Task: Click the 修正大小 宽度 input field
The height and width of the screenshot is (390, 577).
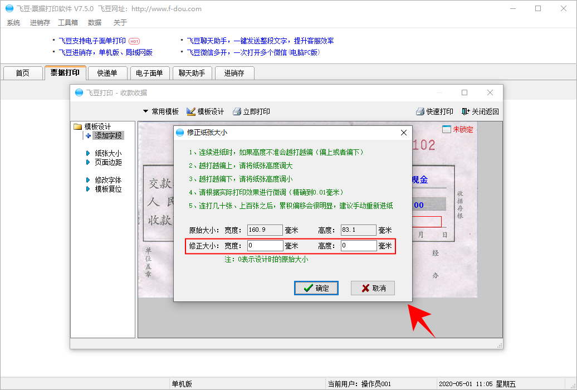Action: 265,246
